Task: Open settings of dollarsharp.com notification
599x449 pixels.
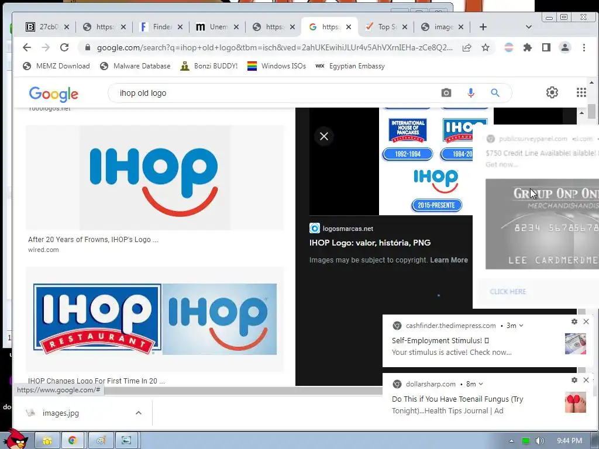Action: pos(574,380)
